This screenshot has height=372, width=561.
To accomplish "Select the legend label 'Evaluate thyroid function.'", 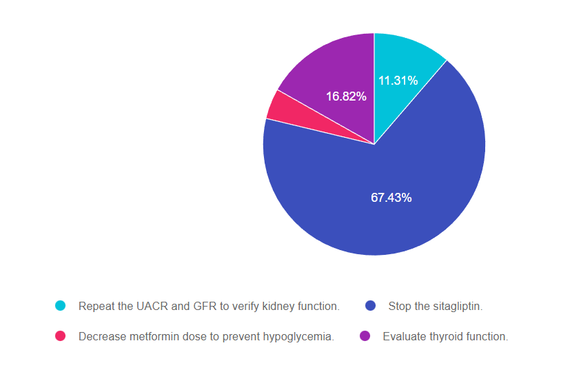I will (x=445, y=337).
